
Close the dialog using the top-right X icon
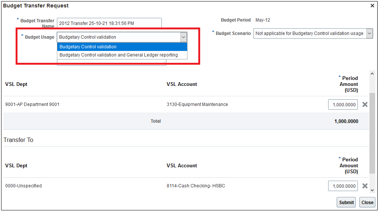372,6
